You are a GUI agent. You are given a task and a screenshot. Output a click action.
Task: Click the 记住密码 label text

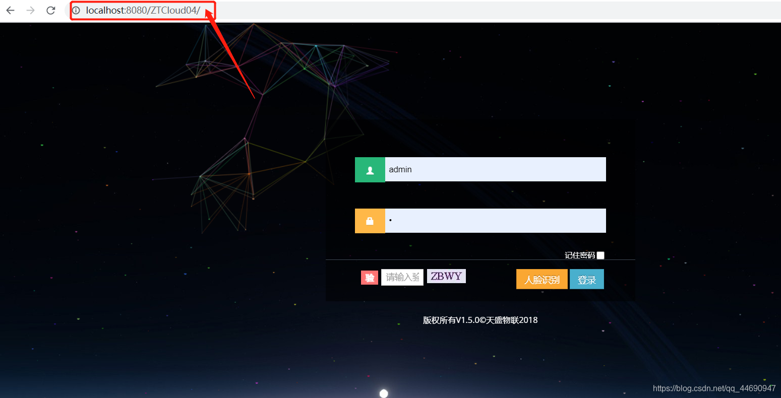click(580, 255)
